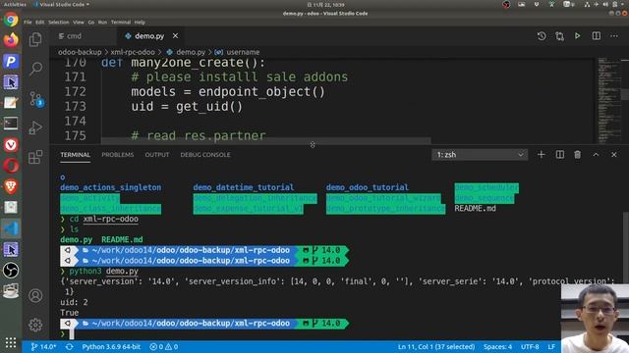The width and height of the screenshot is (629, 353).
Task: Synchronize changes via status bar sync icon
Action: pos(70,346)
